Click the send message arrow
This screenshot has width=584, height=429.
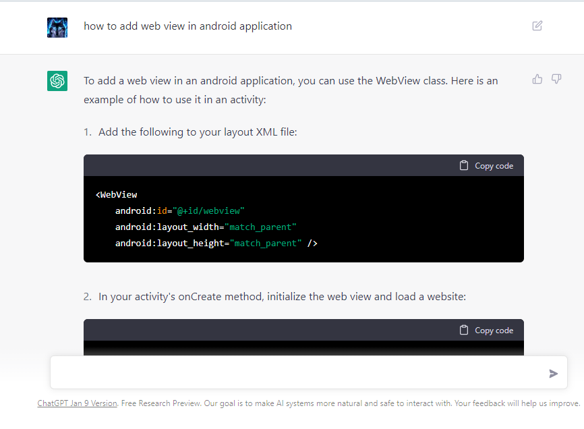pos(553,373)
